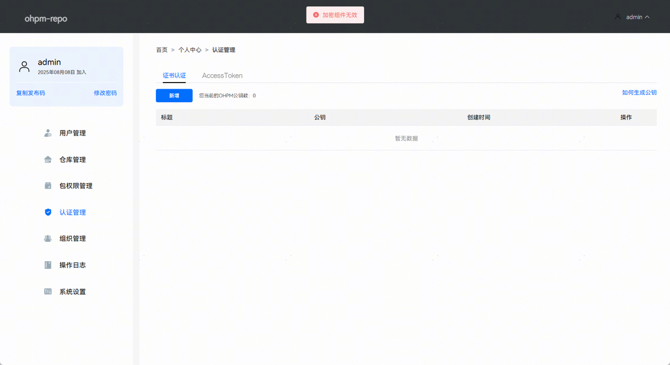This screenshot has height=365, width=670.
Task: Open the 如何生成公钥 help link
Action: pyautogui.click(x=639, y=93)
